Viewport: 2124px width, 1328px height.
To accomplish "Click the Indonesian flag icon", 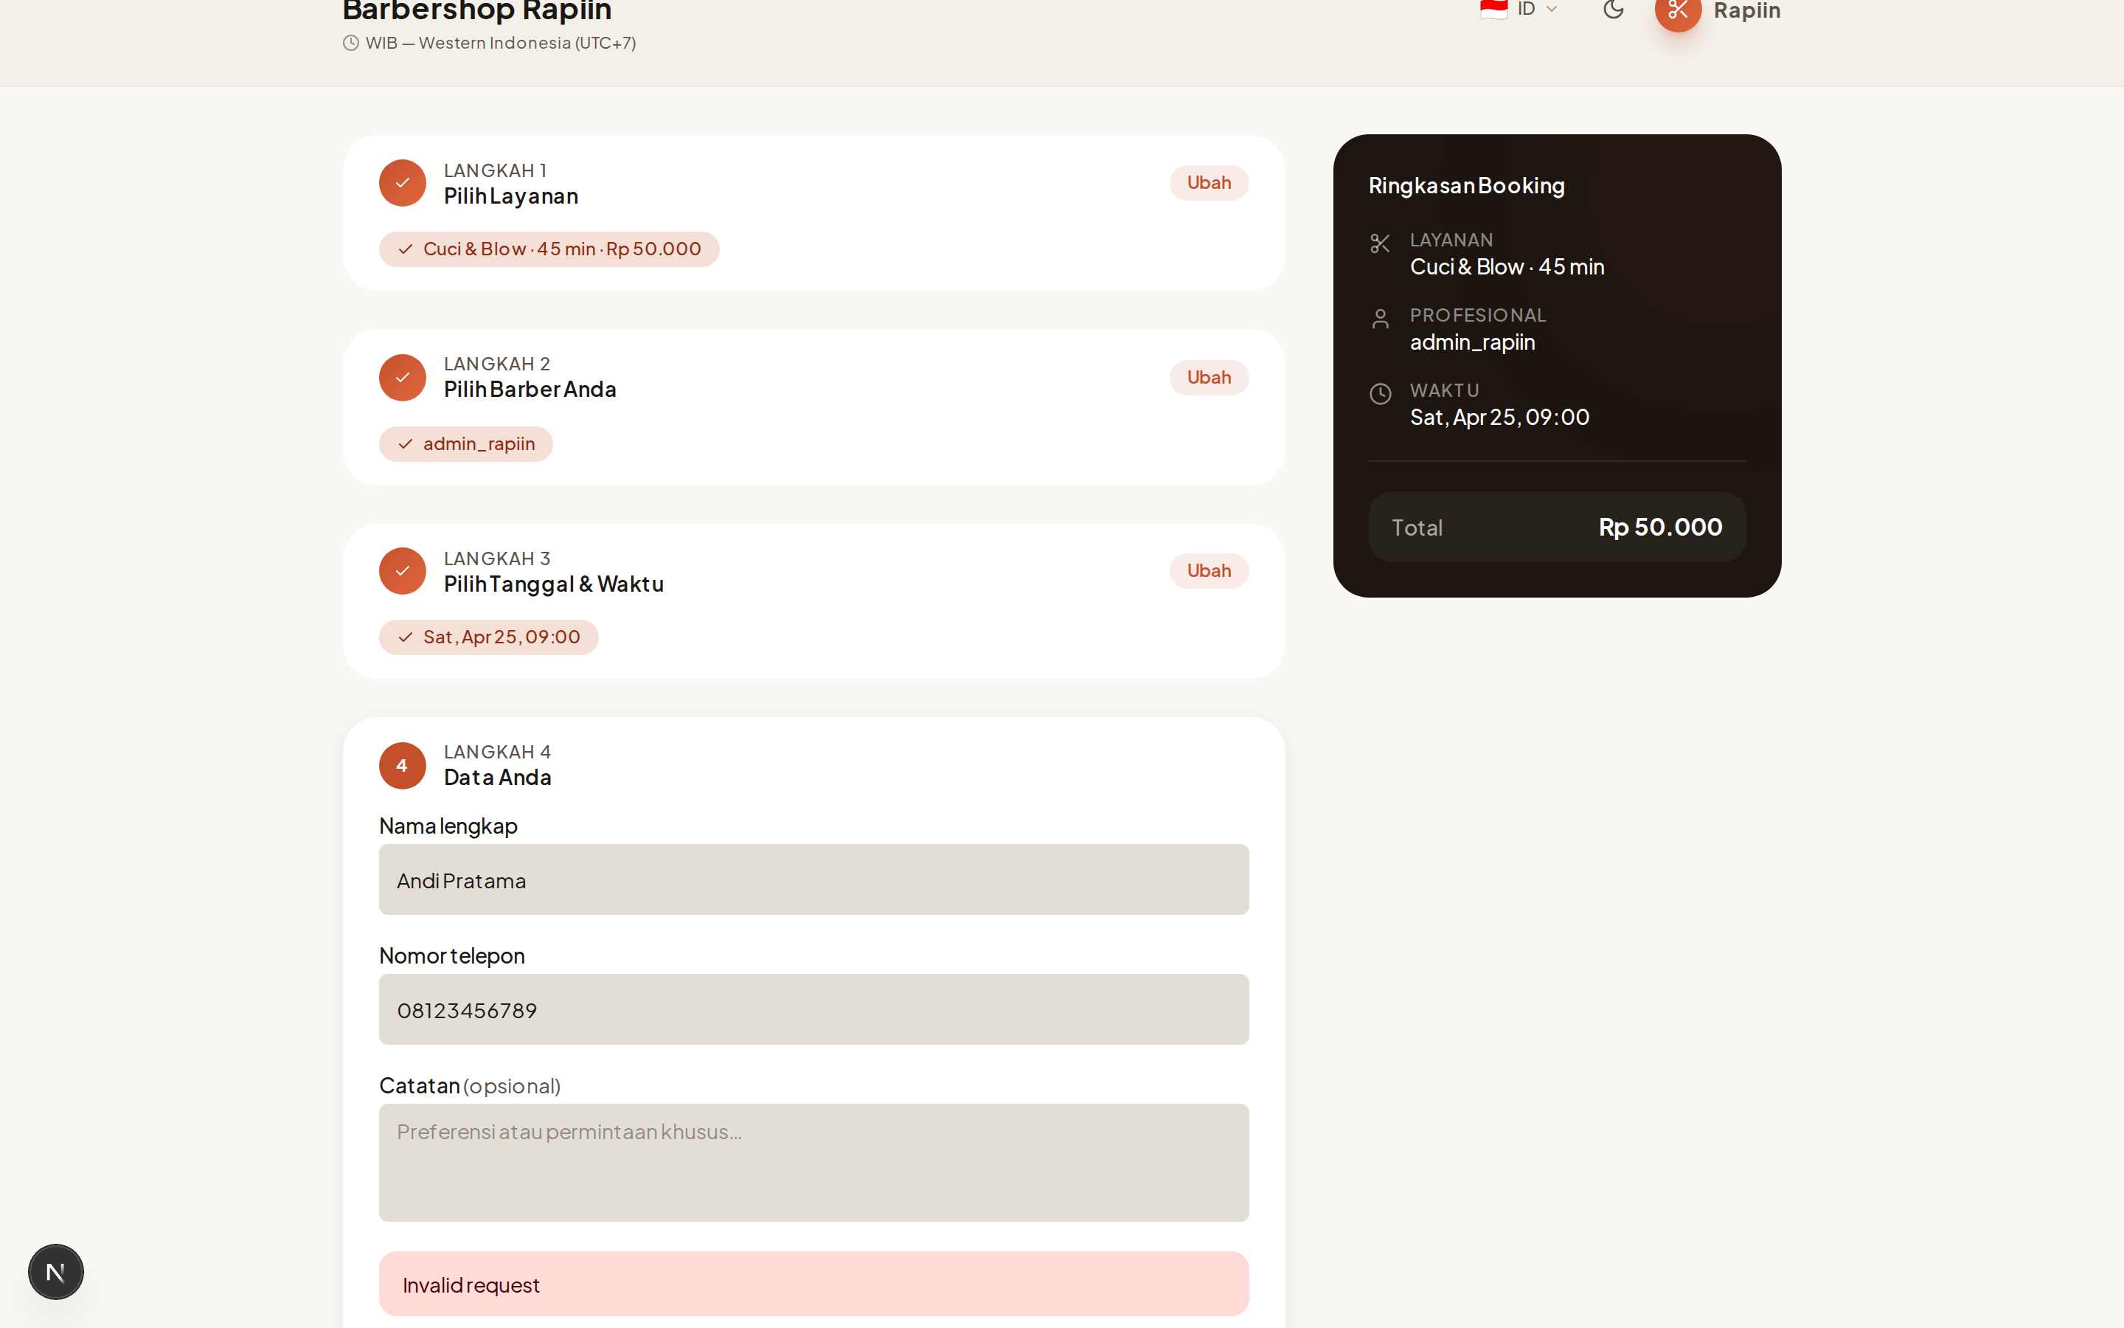I will 1493,9.
